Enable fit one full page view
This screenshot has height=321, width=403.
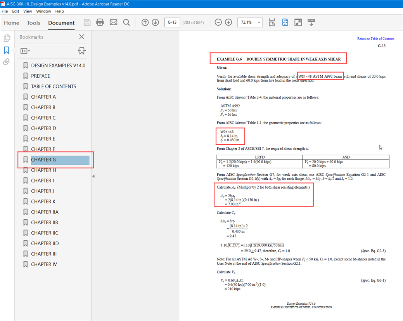click(285, 23)
